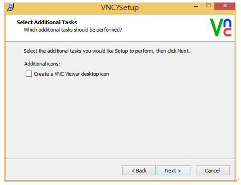Click the 'Create a VNC Viewer desktop icon' label

pos(71,74)
